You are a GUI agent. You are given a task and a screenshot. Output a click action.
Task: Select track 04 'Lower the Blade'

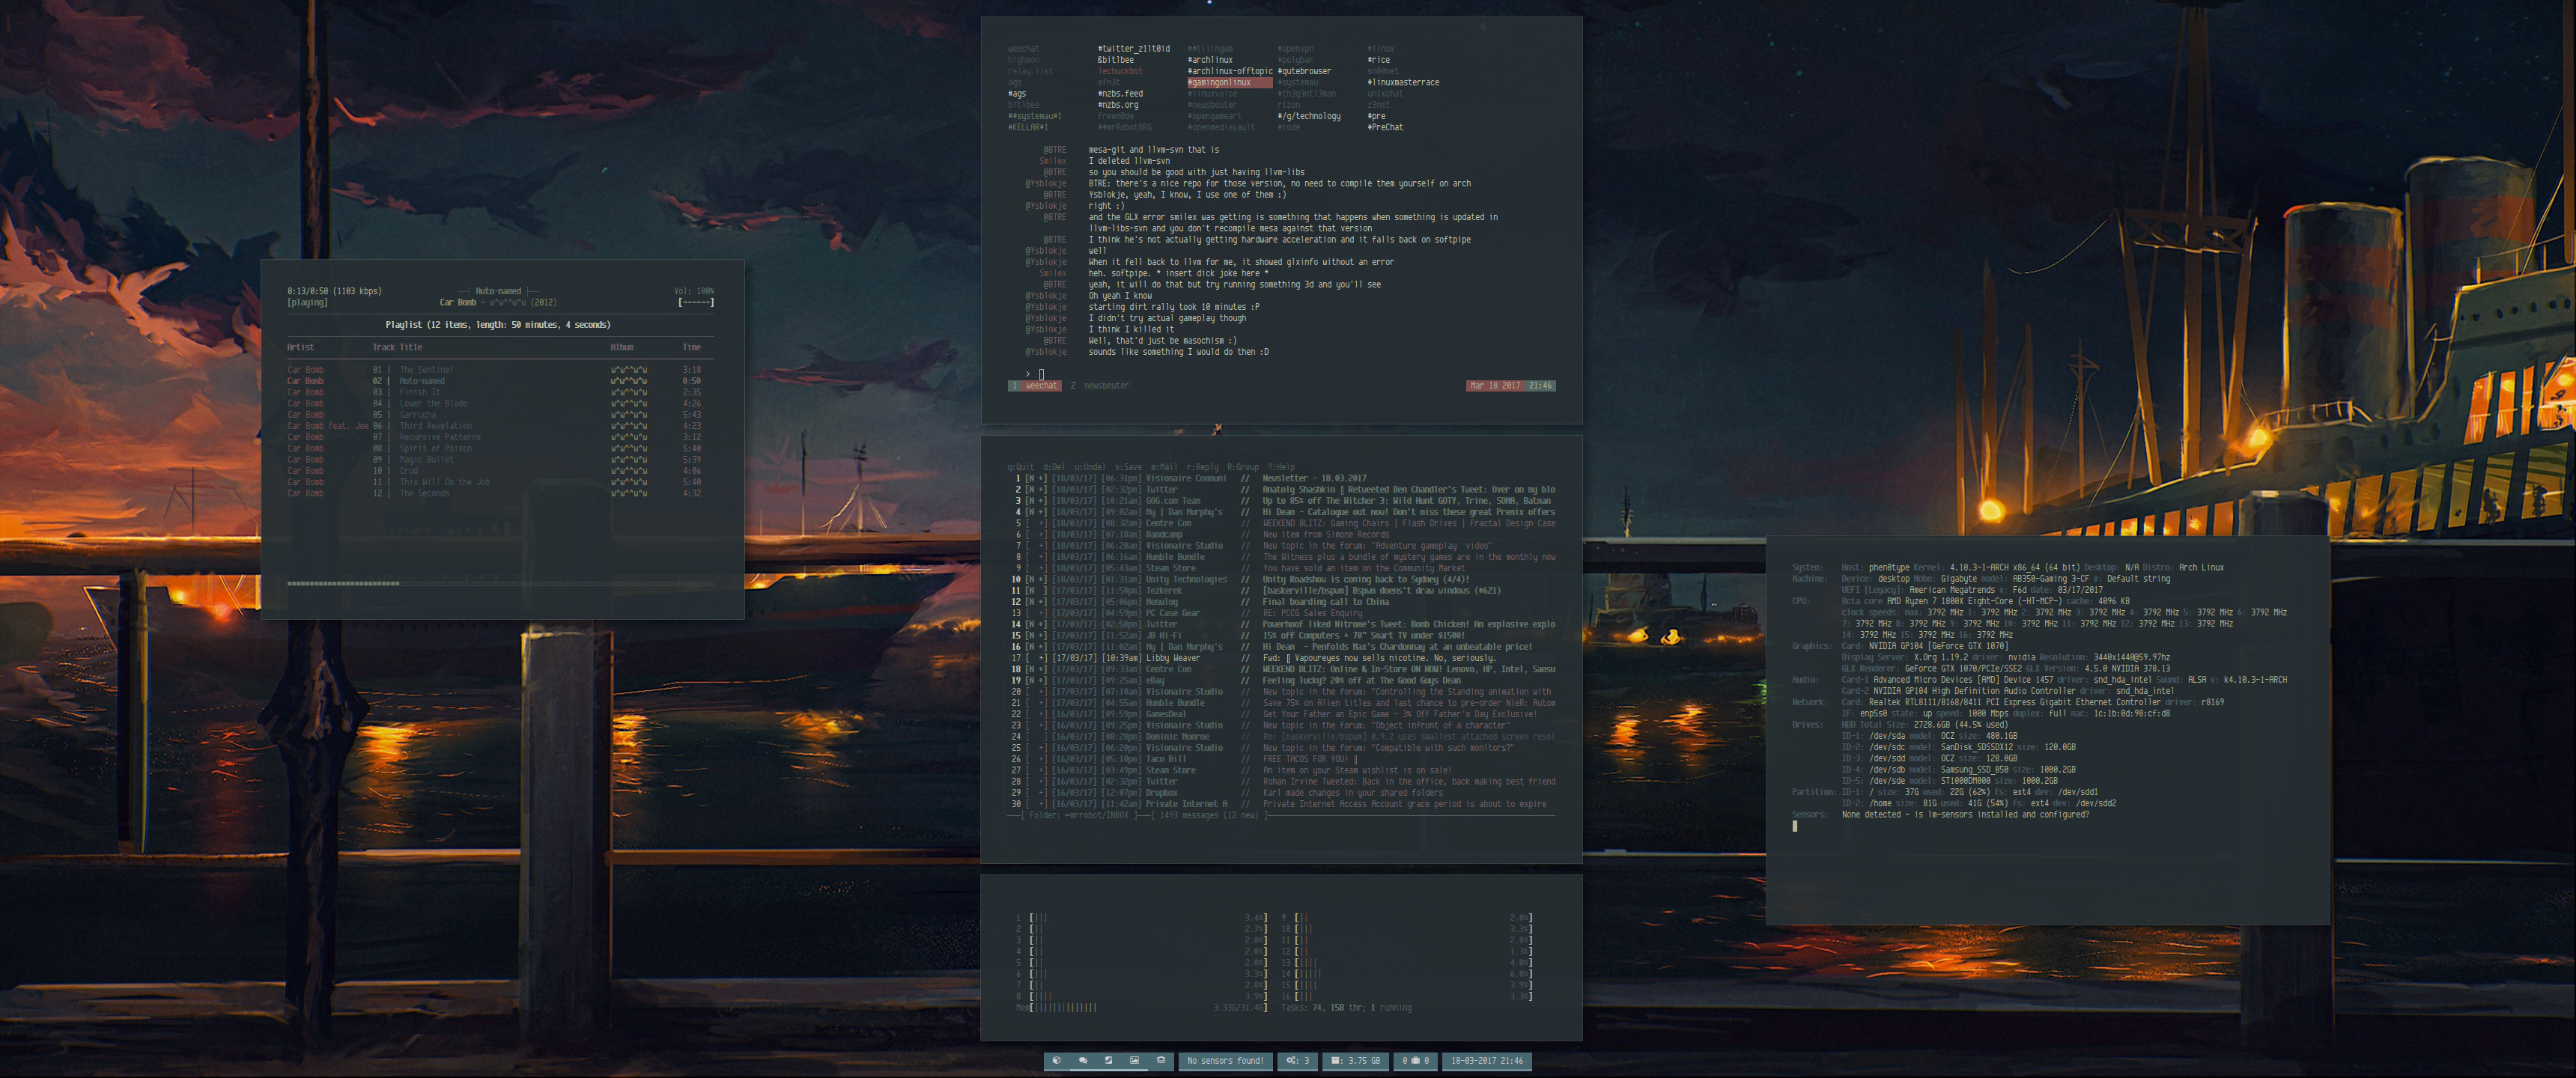[500, 404]
